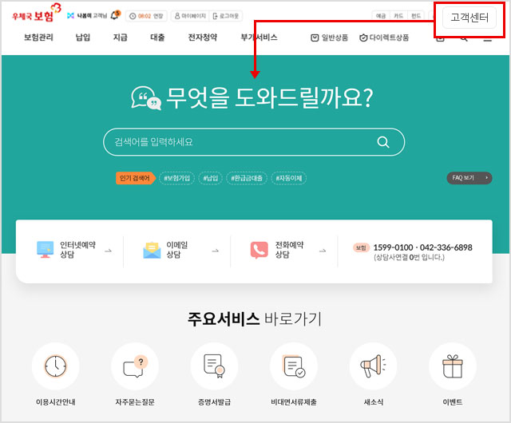Click the 새소식 caption text
The height and width of the screenshot is (423, 511).
[374, 402]
